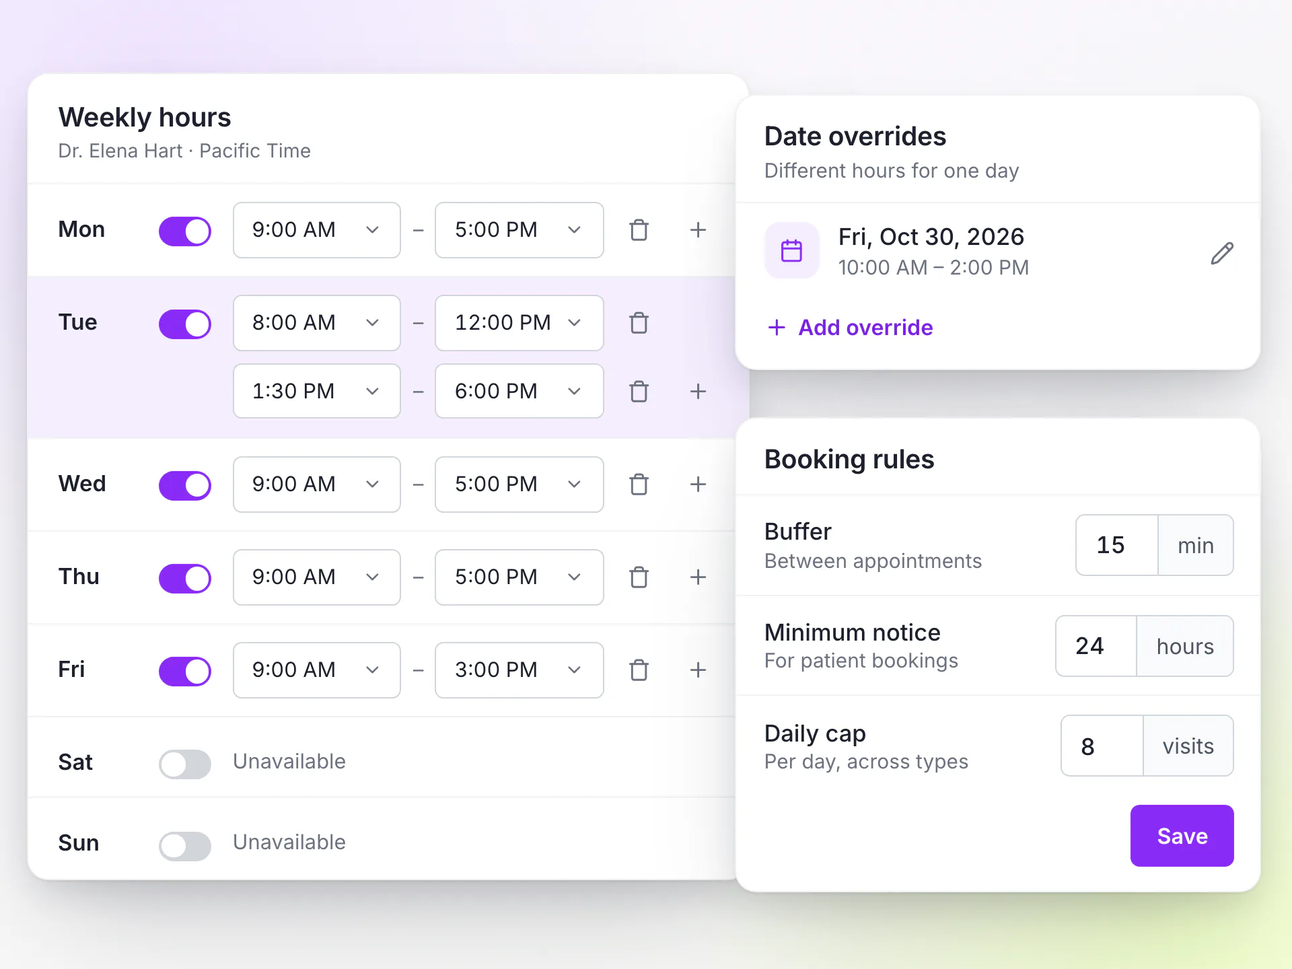Turn off Tuesday availability
This screenshot has height=969, width=1292.
[185, 324]
